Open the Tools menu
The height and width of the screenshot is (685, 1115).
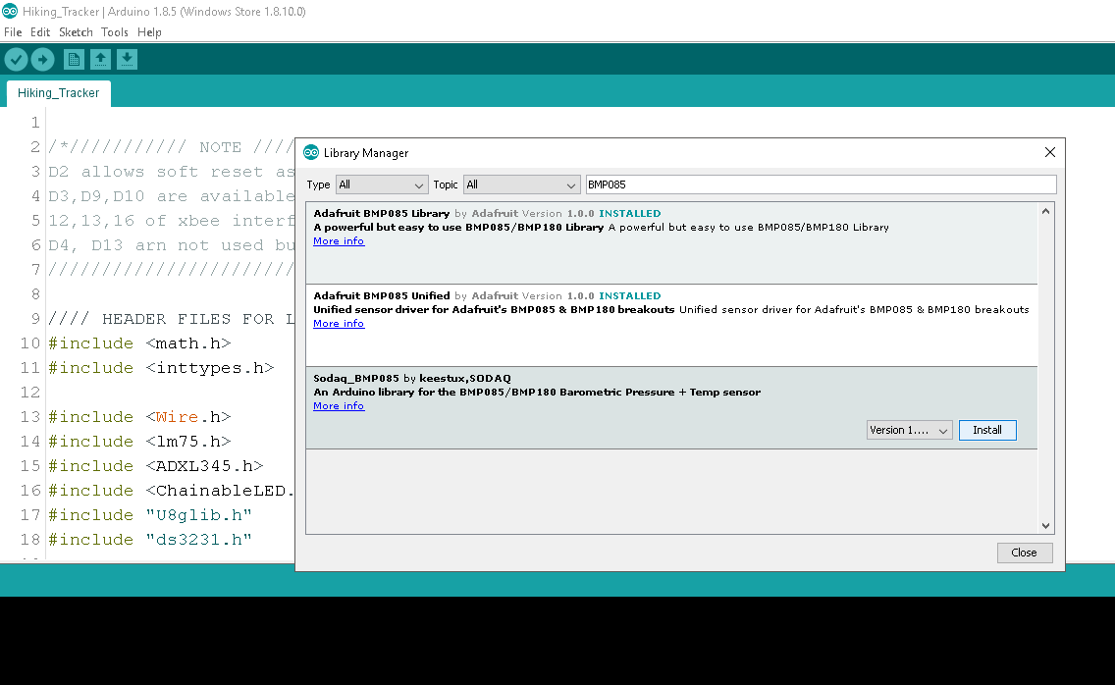point(115,32)
